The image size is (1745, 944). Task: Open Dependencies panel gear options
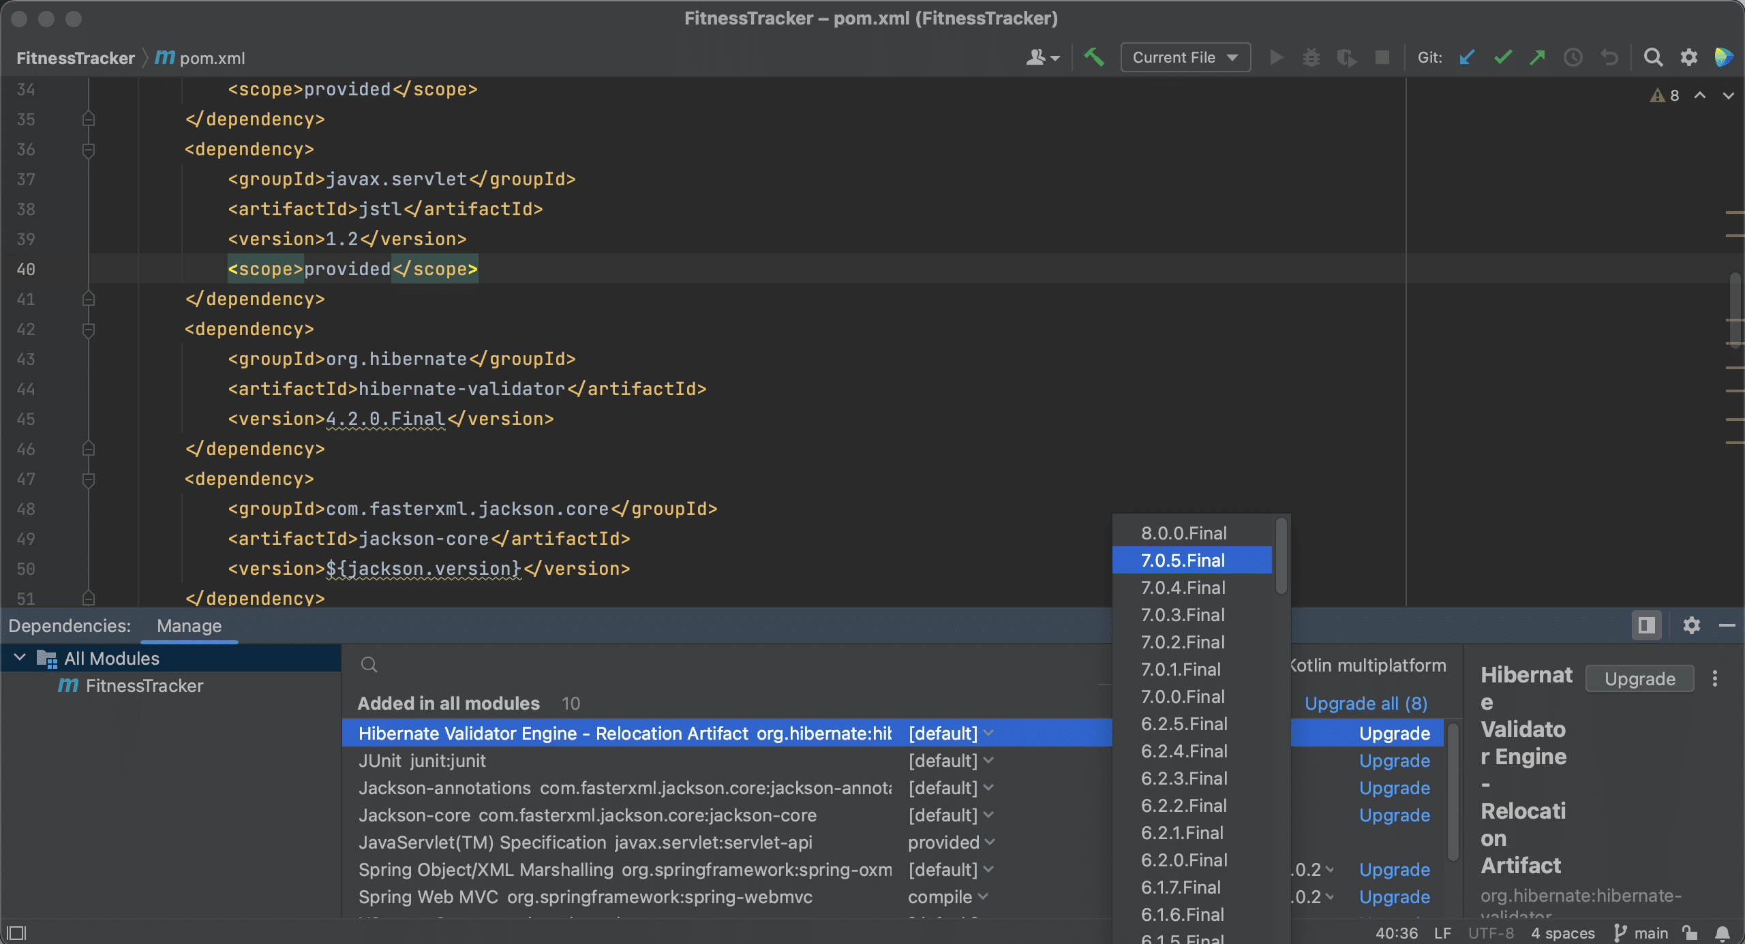[x=1691, y=625]
